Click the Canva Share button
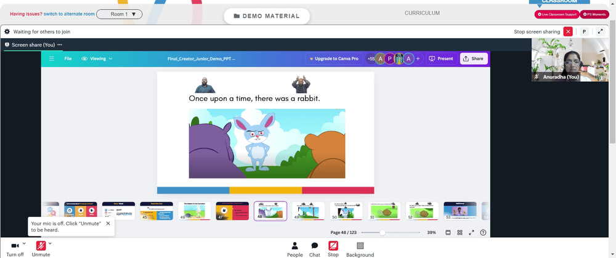Image resolution: width=616 pixels, height=258 pixels. [x=474, y=58]
